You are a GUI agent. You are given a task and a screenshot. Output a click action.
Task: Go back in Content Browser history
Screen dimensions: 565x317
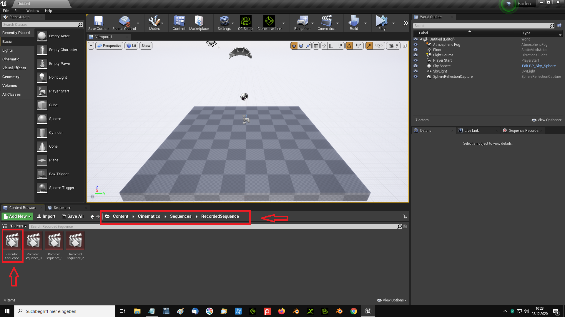pyautogui.click(x=92, y=217)
